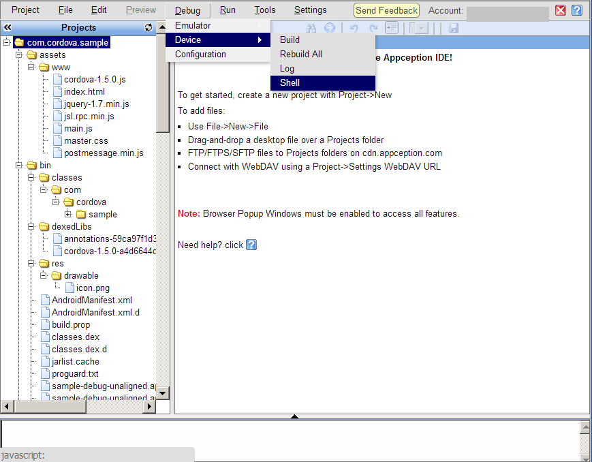The width and height of the screenshot is (592, 462).
Task: Choose Rebuild All in Device submenu
Action: pyautogui.click(x=323, y=54)
